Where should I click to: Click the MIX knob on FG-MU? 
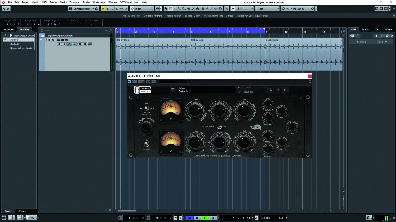click(292, 127)
